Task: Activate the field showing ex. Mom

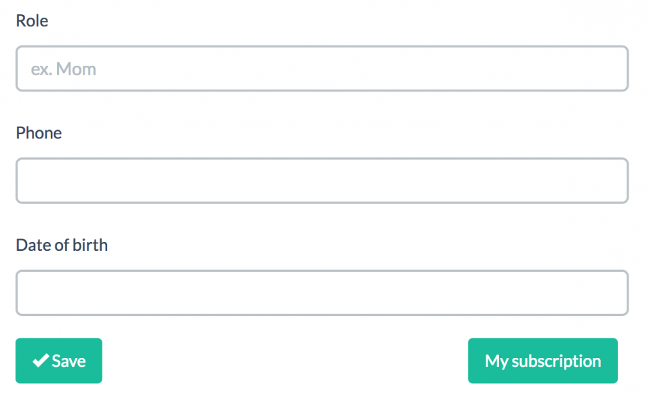Action: click(x=321, y=68)
